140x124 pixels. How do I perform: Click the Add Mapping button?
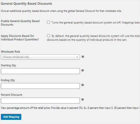(11, 117)
